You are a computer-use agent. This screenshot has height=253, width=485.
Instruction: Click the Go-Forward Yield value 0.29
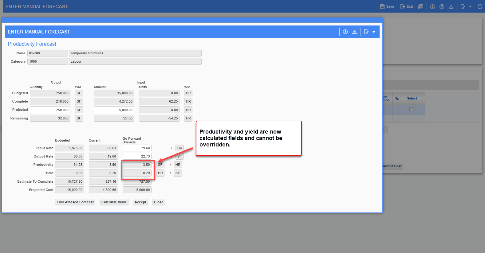coord(137,173)
